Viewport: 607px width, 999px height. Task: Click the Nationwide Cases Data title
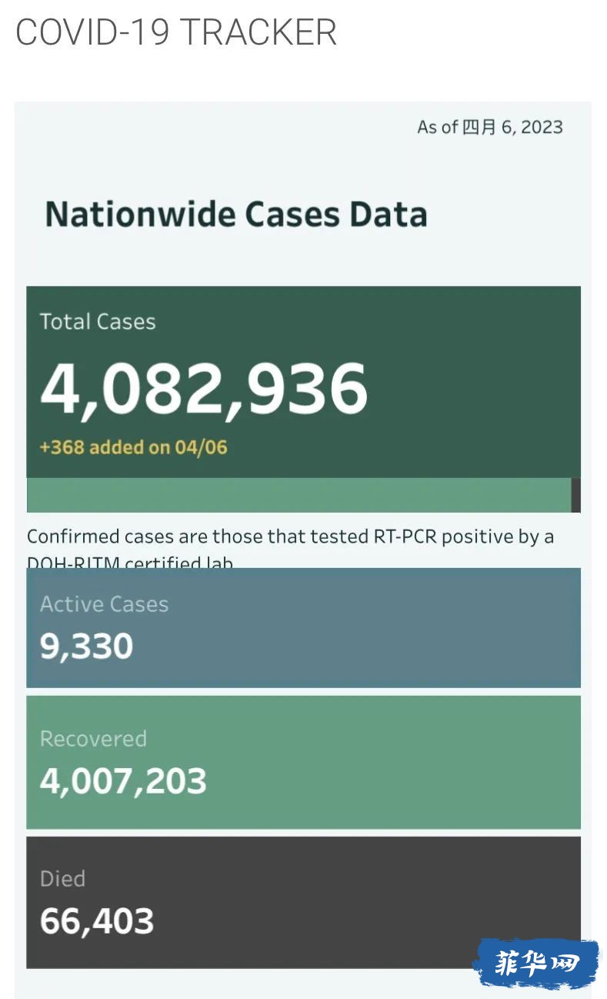coord(236,214)
